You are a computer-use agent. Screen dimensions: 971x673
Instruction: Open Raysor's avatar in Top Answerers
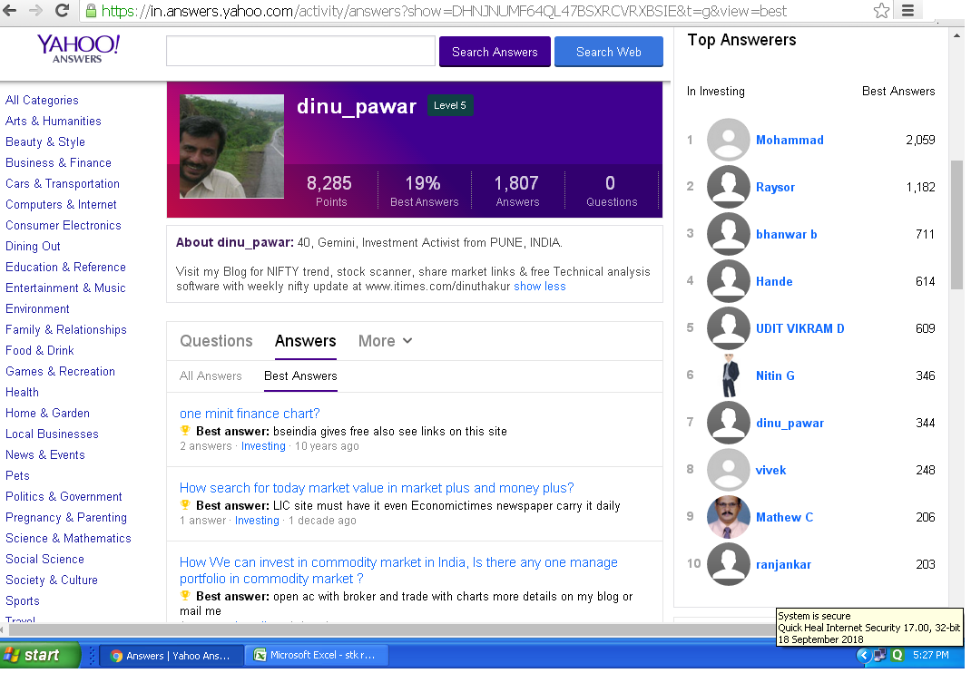pos(728,187)
